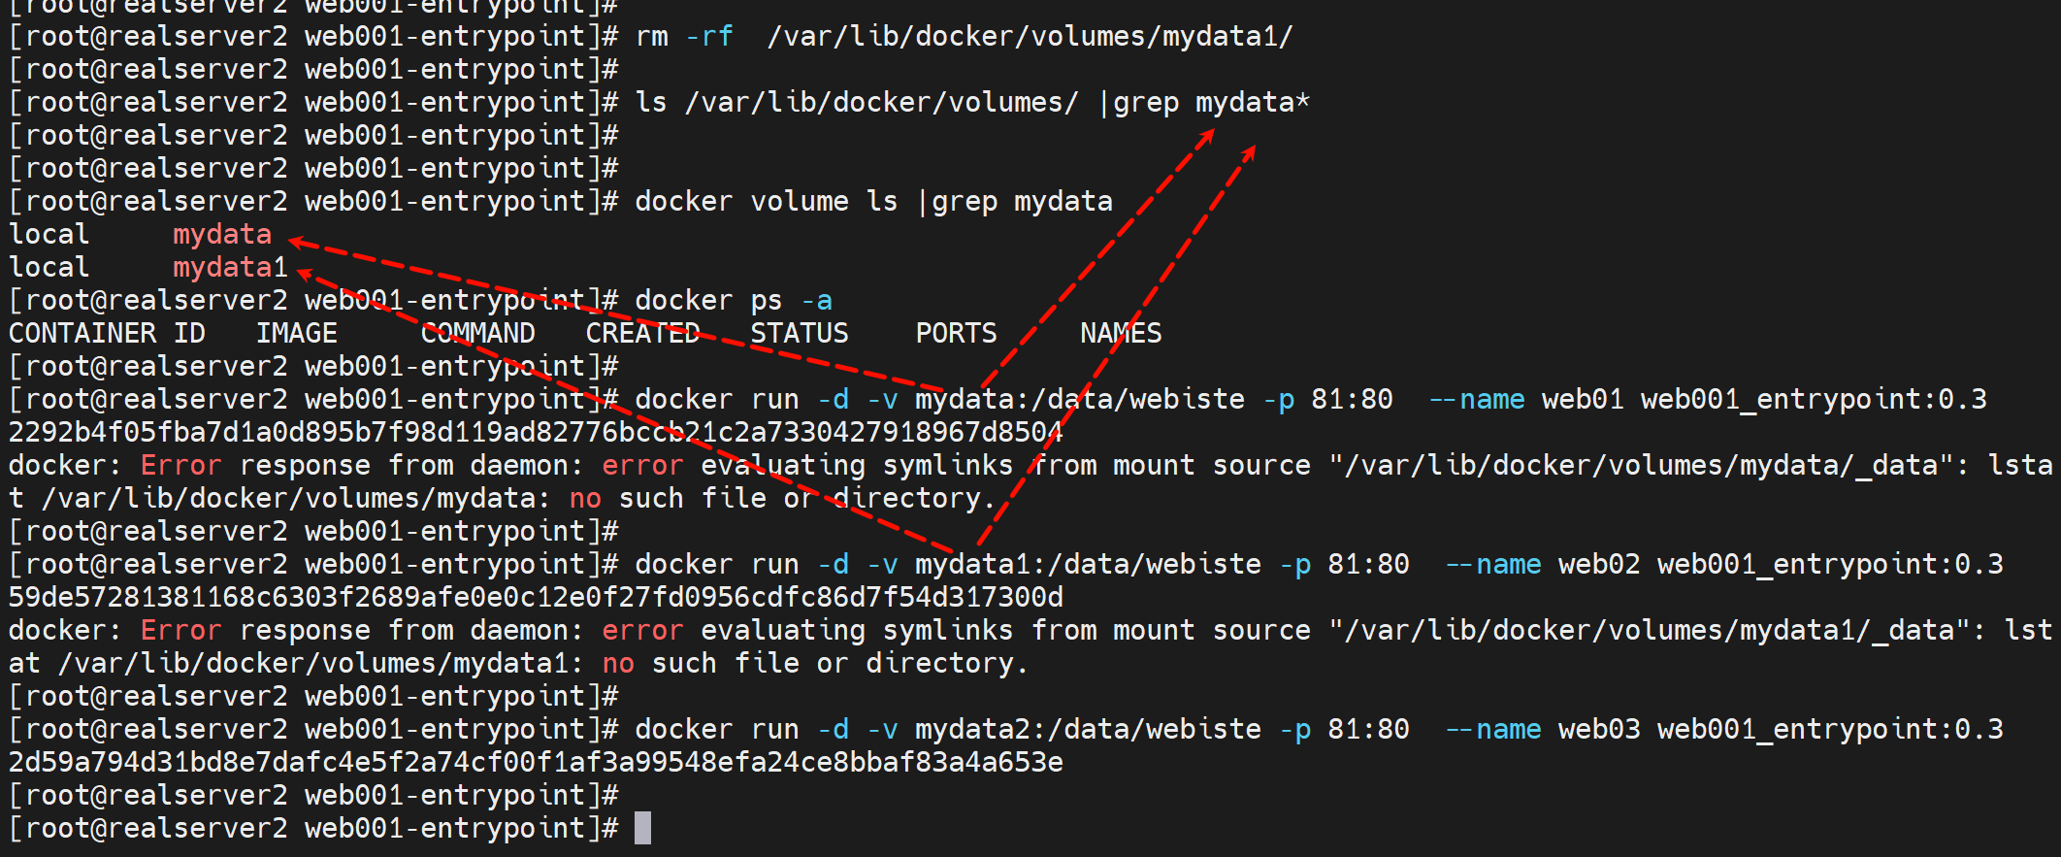Image resolution: width=2061 pixels, height=857 pixels.
Task: Click the rm -rf mydata1 command text
Action: (964, 37)
